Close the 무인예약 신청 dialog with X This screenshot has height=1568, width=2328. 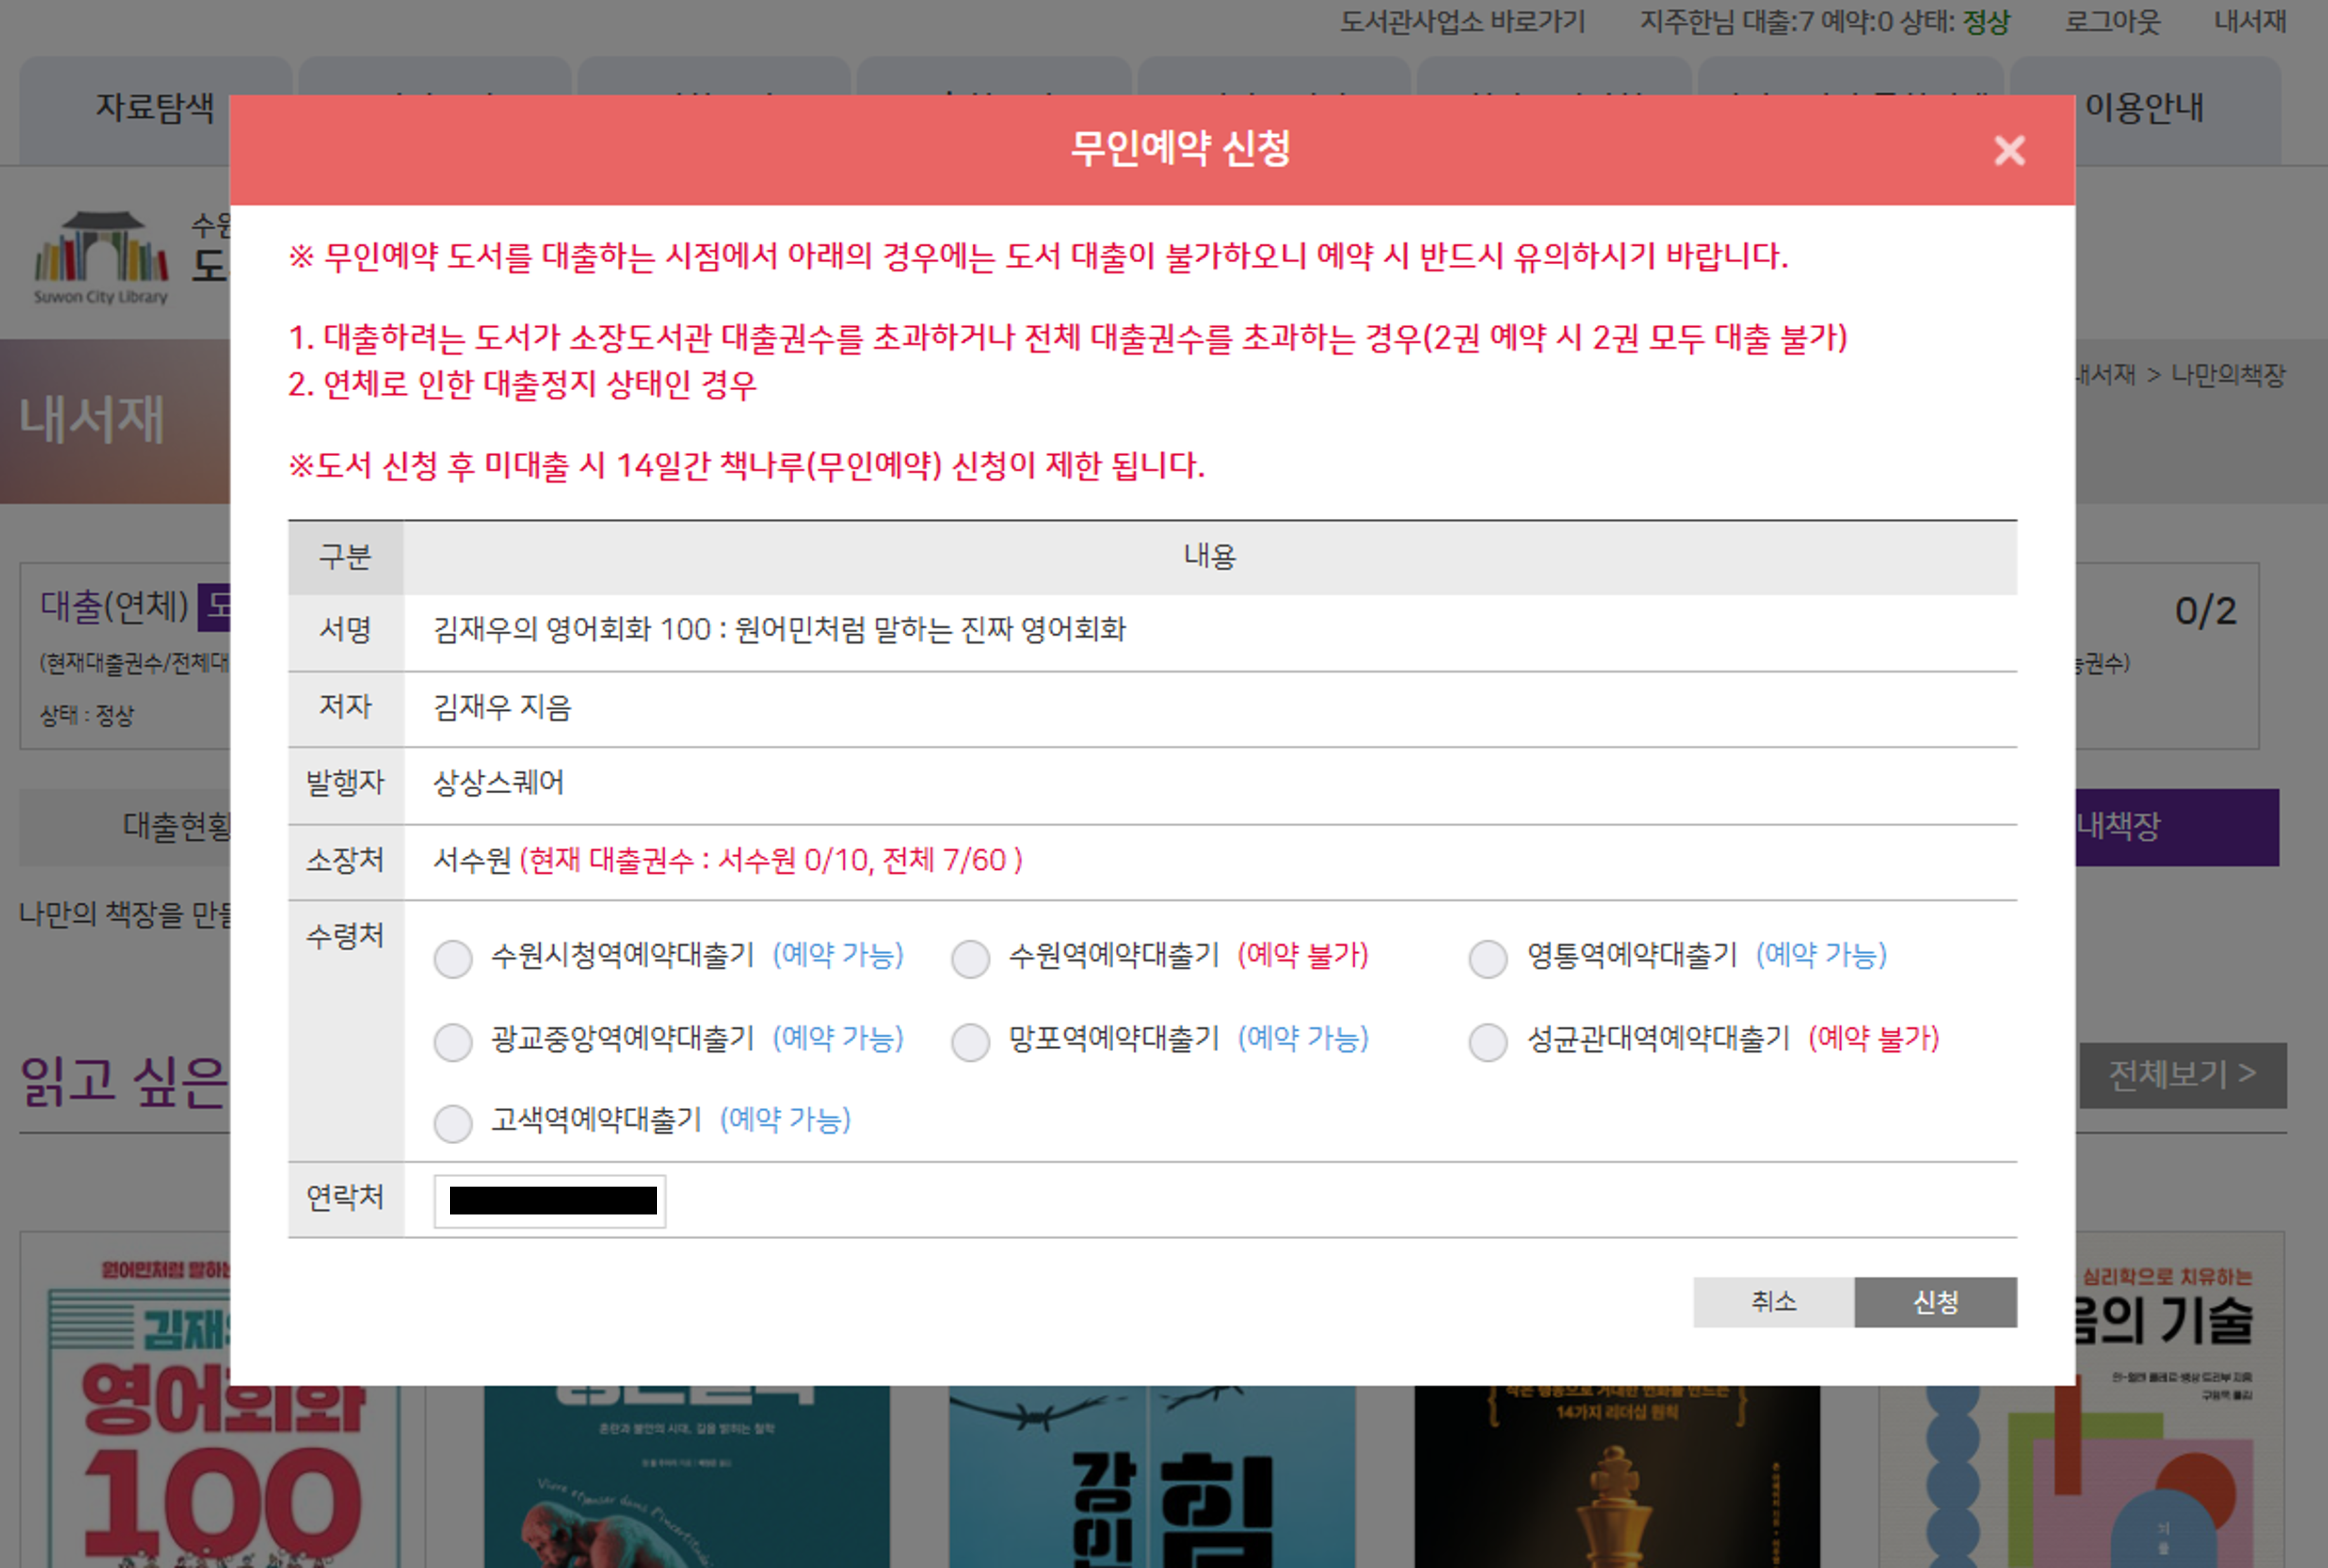(x=2008, y=151)
